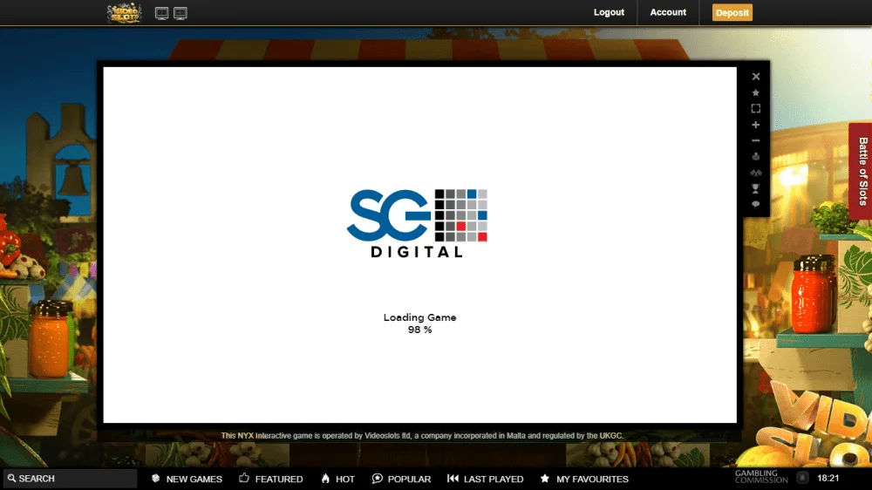Add game to favourites with star icon
The height and width of the screenshot is (490, 872).
756,93
